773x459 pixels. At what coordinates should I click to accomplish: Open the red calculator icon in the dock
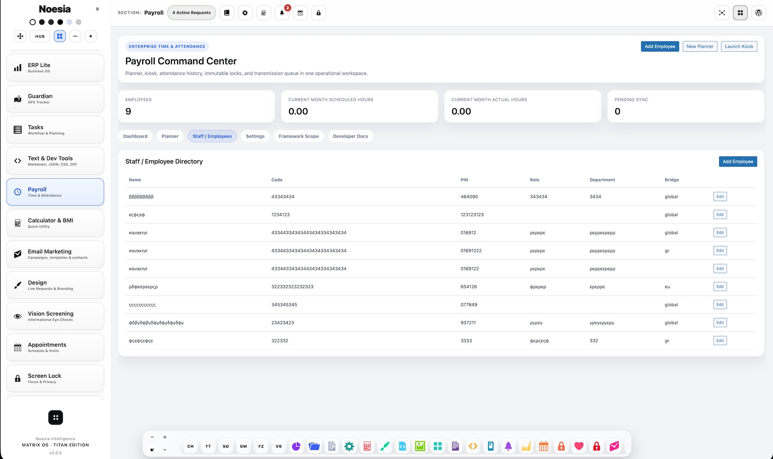click(367, 446)
